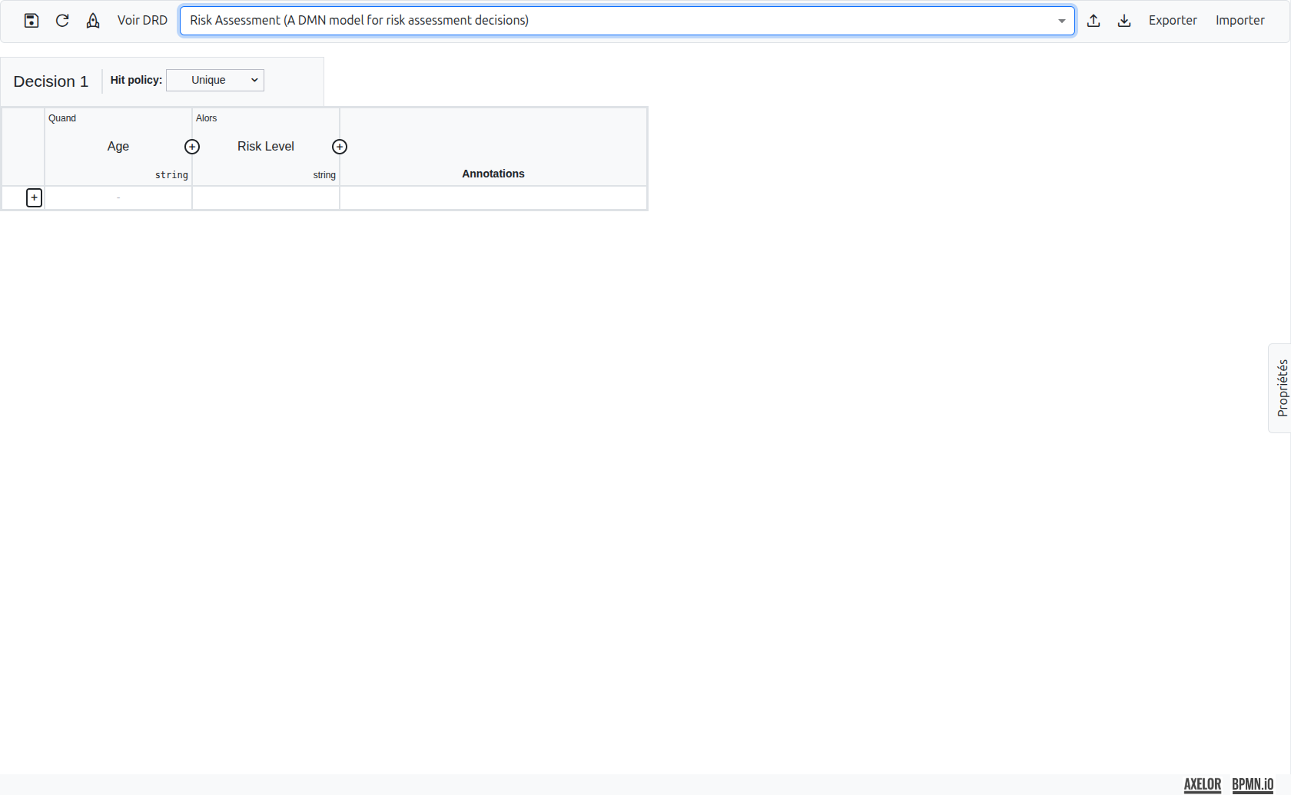Click the Voir DRD button
The image size is (1291, 795).
142,21
